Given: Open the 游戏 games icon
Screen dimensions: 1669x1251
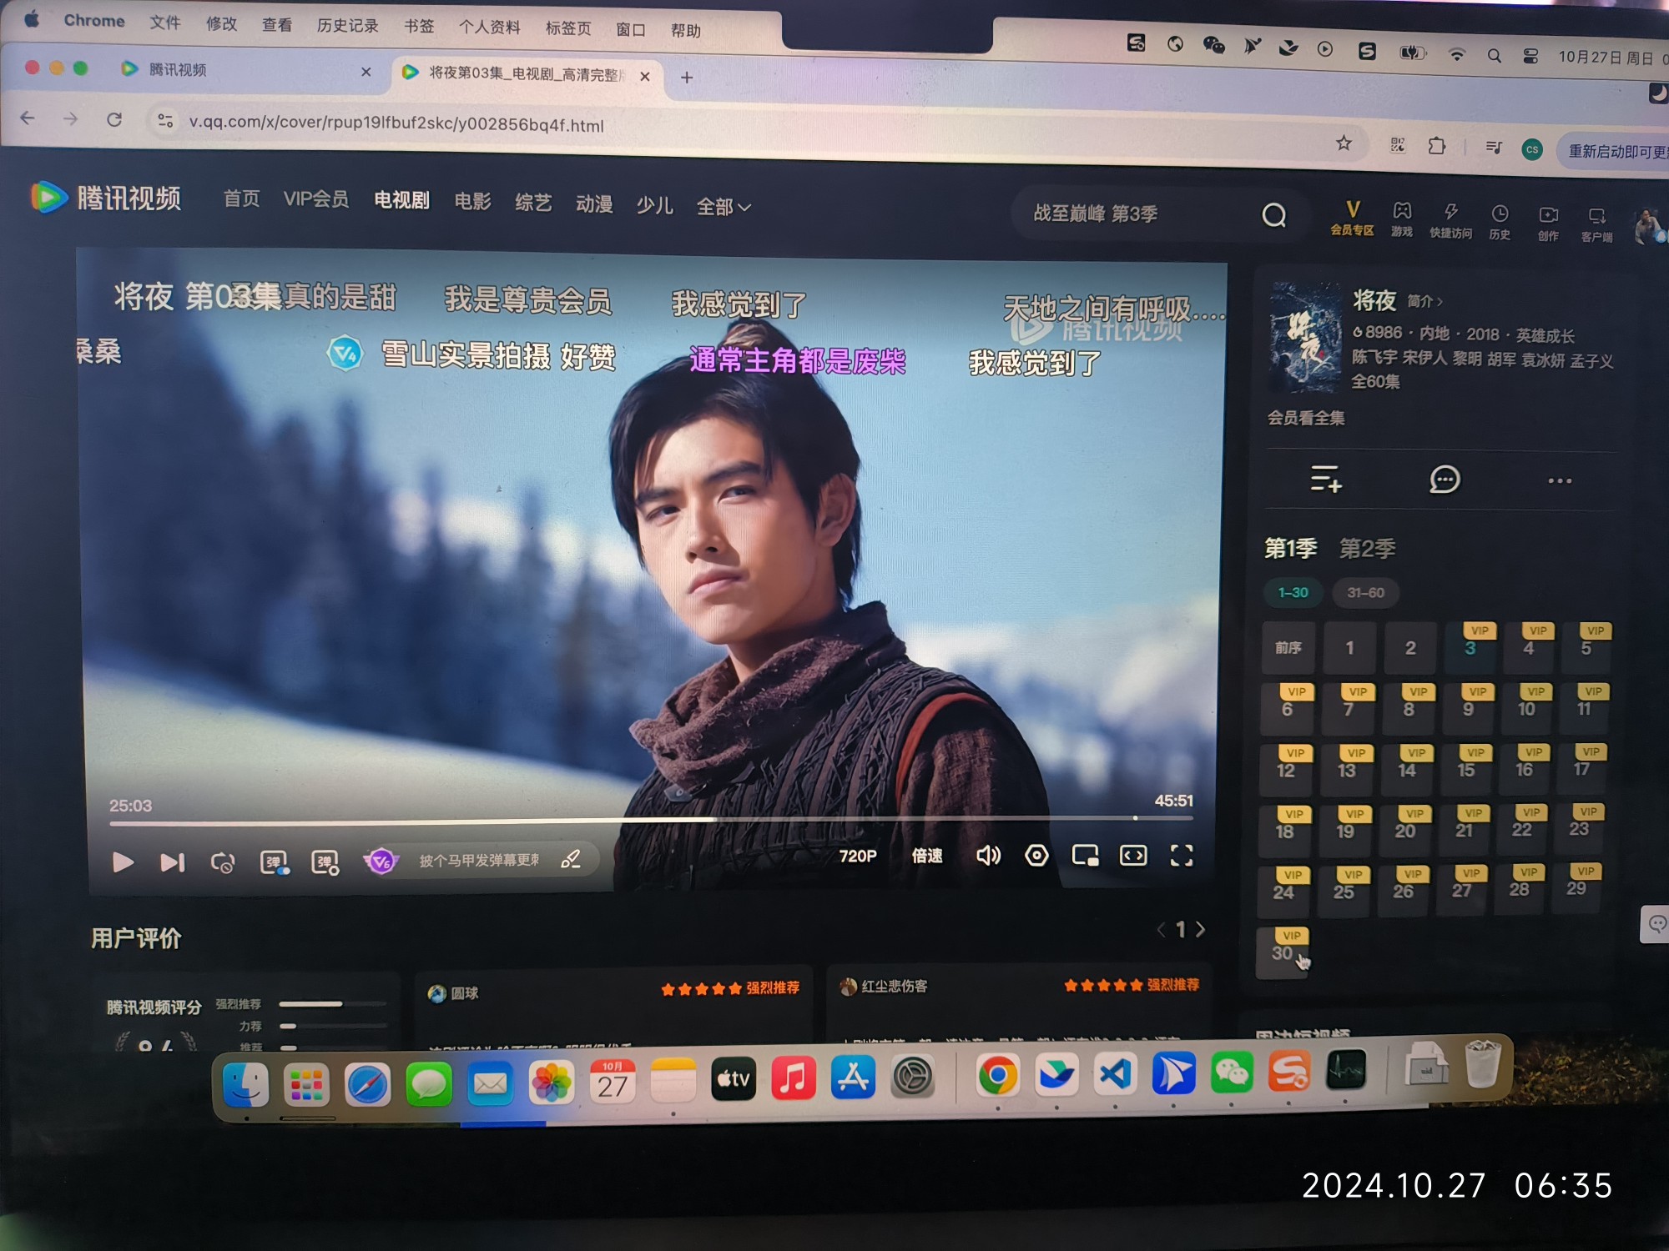Looking at the screenshot, I should pos(1402,220).
